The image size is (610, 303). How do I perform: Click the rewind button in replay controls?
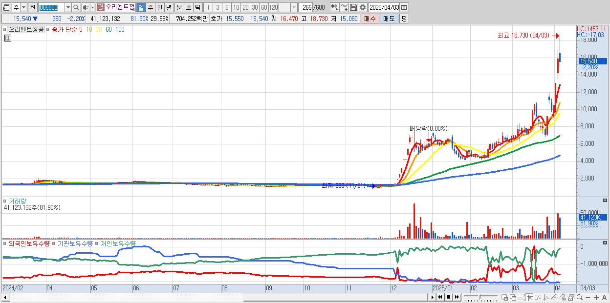tap(440, 297)
